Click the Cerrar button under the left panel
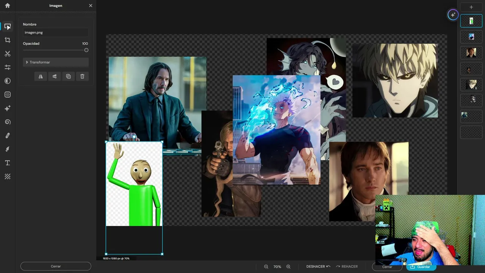 [56, 266]
